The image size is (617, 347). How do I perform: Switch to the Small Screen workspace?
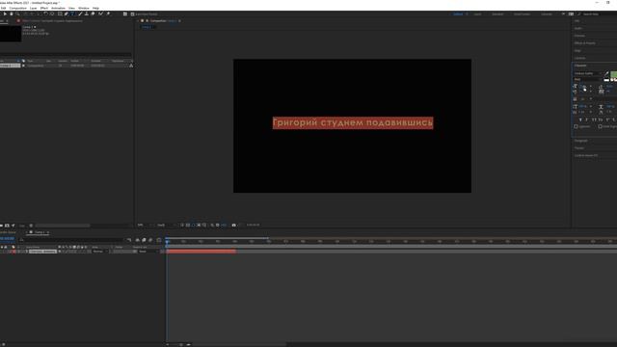pyautogui.click(x=522, y=14)
